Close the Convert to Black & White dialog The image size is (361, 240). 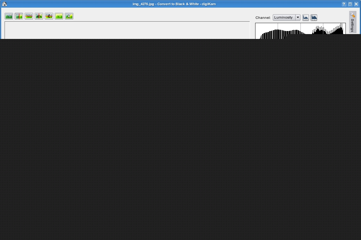pyautogui.click(x=356, y=4)
